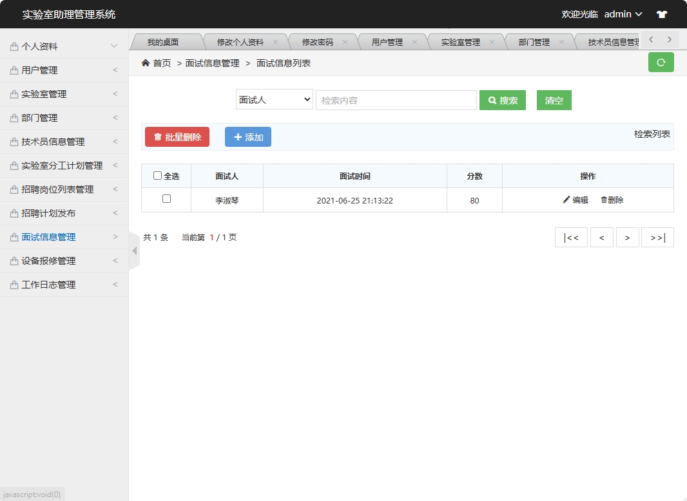Open the admin account dropdown menu
This screenshot has height=501, width=687.
(x=623, y=14)
